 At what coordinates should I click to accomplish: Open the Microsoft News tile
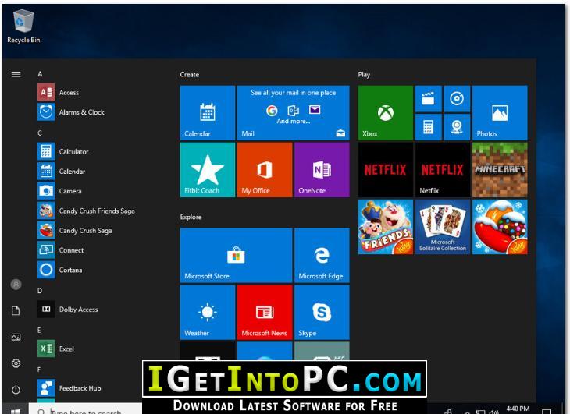coord(265,313)
